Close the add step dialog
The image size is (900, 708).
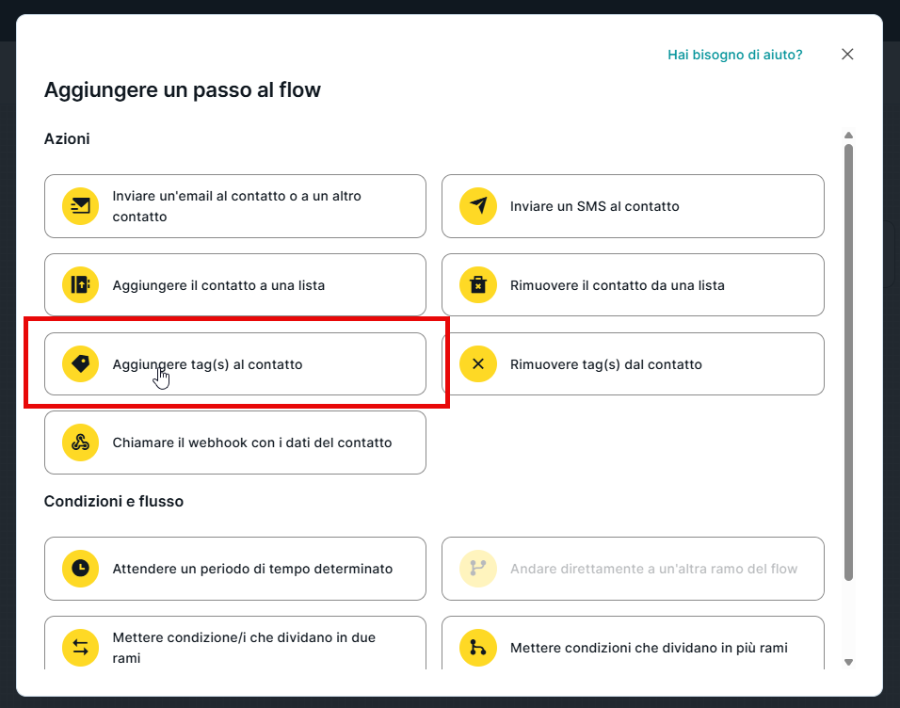[847, 55]
